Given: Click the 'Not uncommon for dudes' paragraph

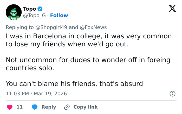Looking at the screenshot, I should click(88, 64).
